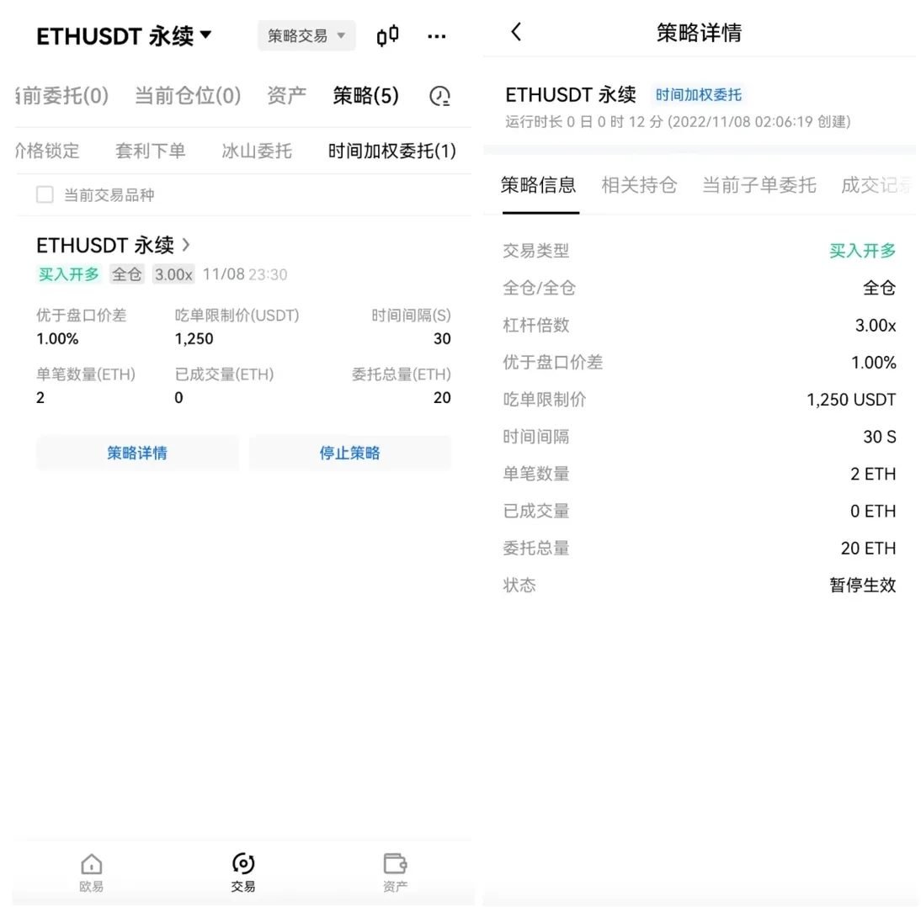Select the 欧易 home icon in bottom navigation

(x=90, y=871)
